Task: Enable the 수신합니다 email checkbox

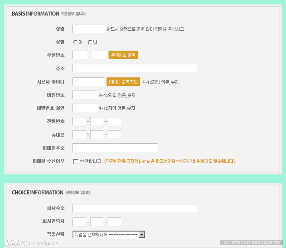Action: [75, 161]
